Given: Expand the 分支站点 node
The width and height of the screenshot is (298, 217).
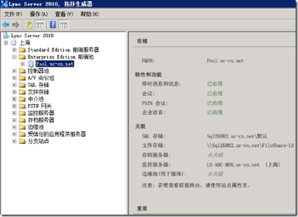Looking at the screenshot, I should tap(14, 141).
